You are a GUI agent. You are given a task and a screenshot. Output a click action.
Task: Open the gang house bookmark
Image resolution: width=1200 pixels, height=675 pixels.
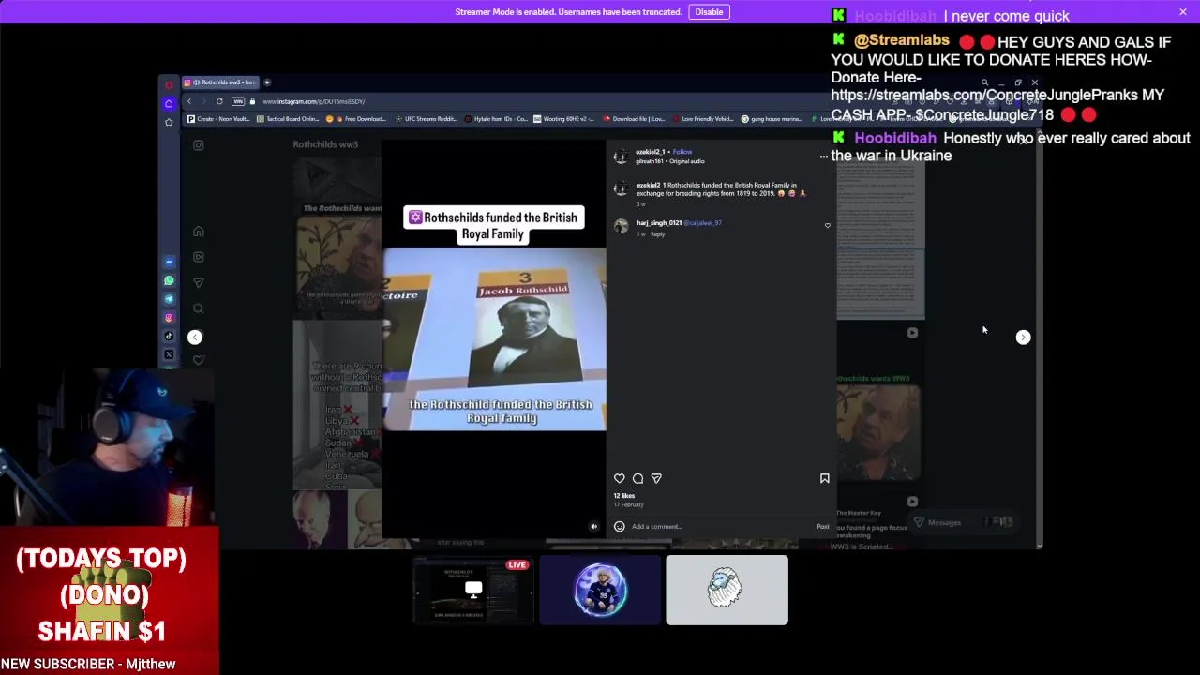[x=772, y=119]
